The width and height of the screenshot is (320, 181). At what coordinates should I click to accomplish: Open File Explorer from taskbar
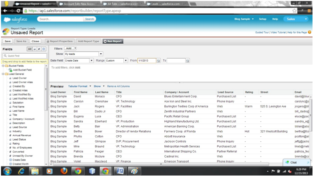pos(35,171)
